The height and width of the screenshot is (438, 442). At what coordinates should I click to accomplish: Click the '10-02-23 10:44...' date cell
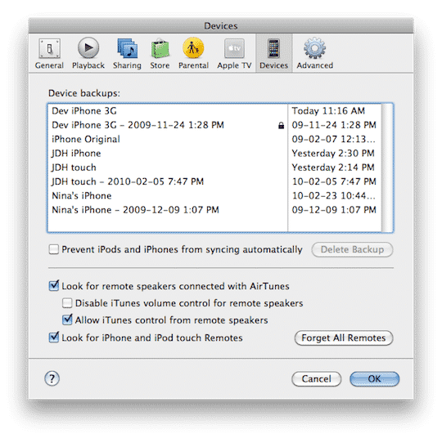[334, 195]
